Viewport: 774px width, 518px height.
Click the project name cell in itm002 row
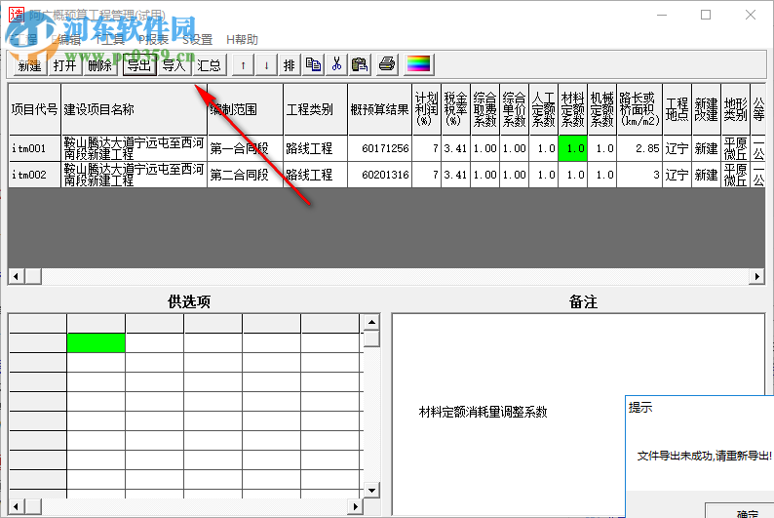click(134, 175)
